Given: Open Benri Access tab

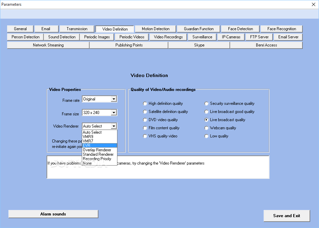Looking at the screenshot, I should click(266, 45).
